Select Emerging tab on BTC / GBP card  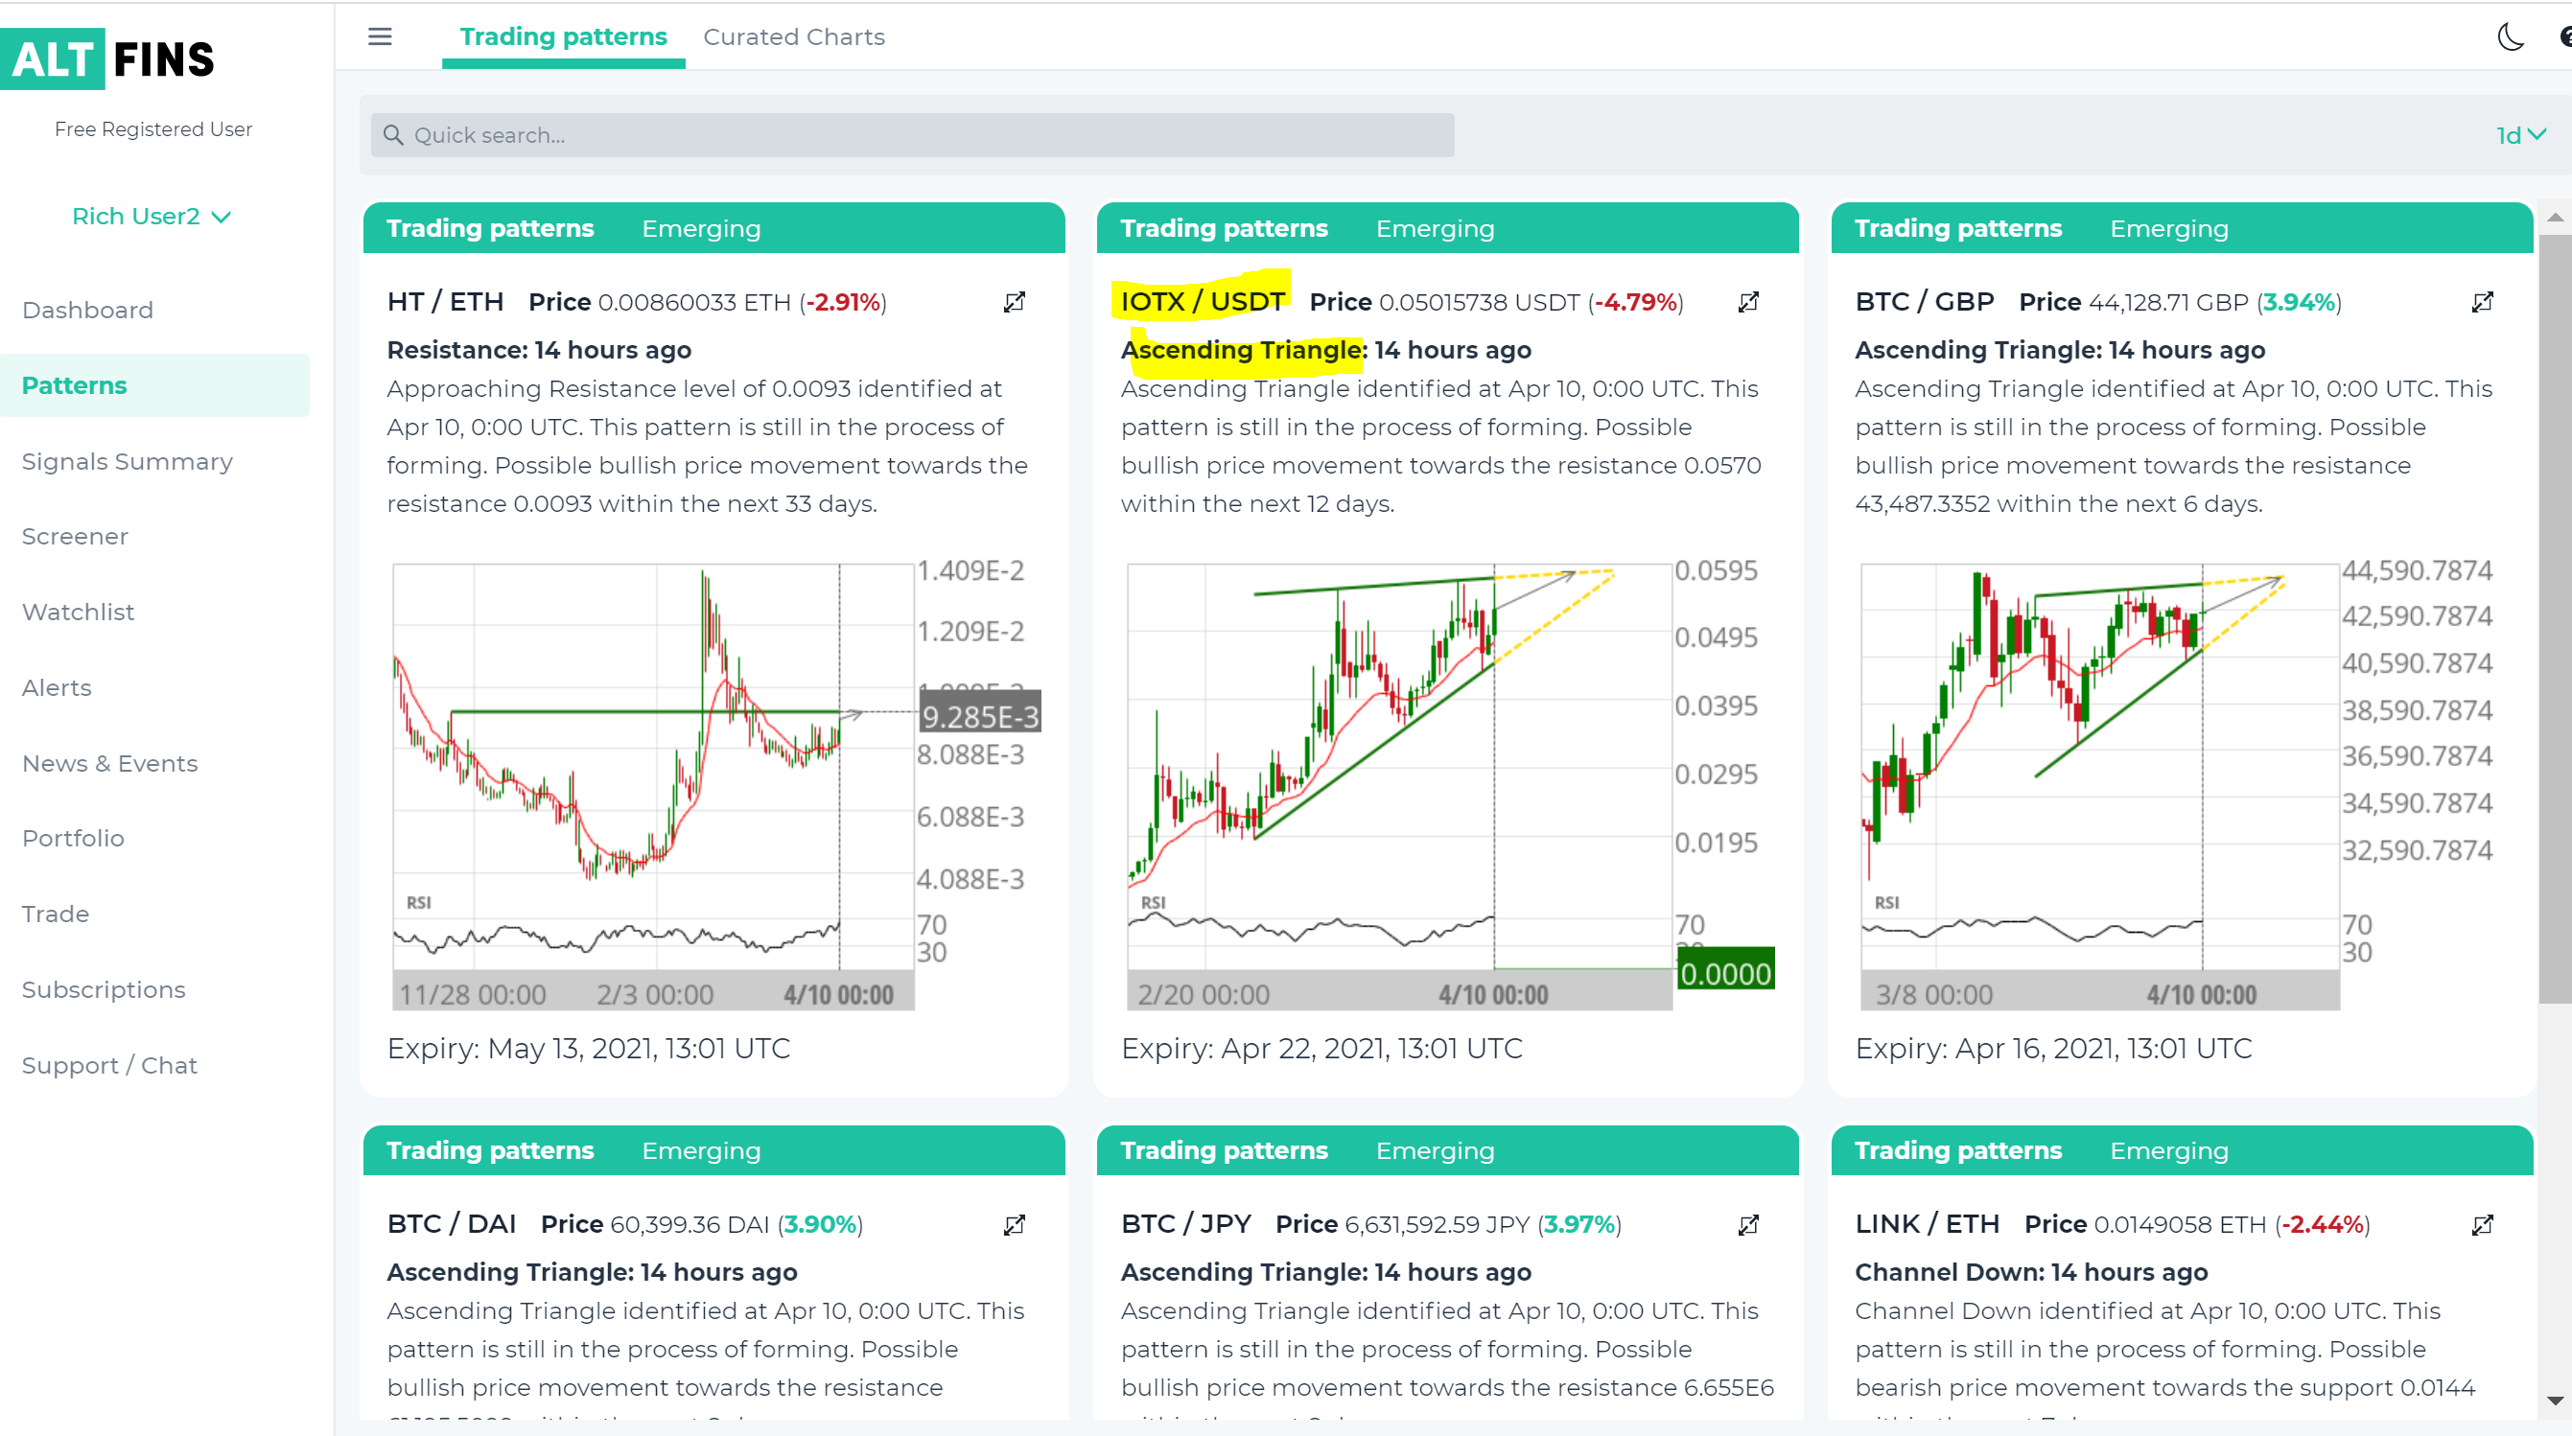(2168, 228)
